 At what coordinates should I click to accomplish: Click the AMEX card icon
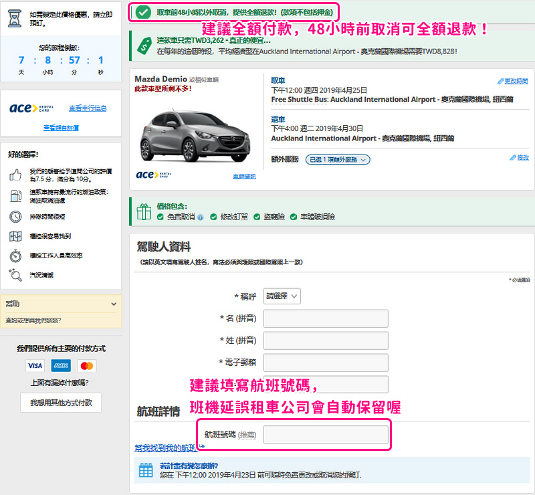pyautogui.click(x=61, y=366)
